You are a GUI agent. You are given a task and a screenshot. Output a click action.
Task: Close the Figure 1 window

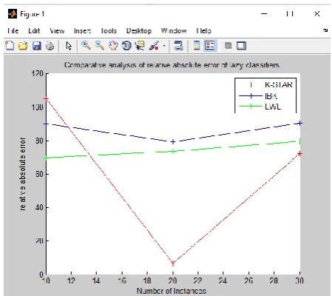click(317, 14)
